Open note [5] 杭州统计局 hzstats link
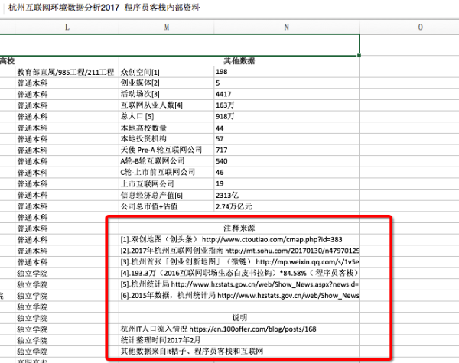 [x=239, y=284]
